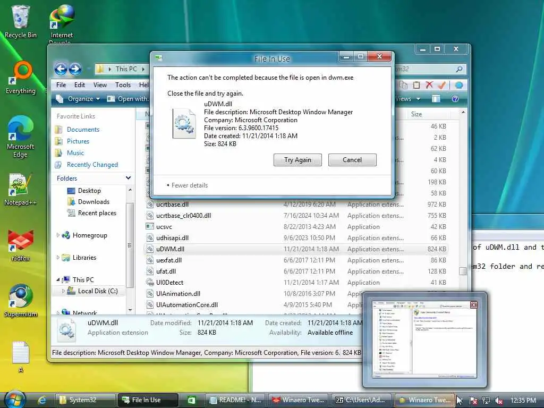Select the uexfat.dll file

168,260
